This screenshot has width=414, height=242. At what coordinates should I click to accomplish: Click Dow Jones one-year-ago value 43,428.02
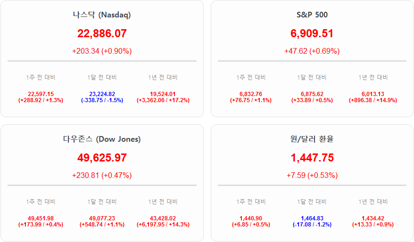[163, 218]
